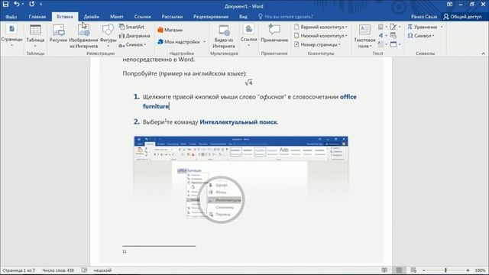Open ribbon display options button

[449, 5]
